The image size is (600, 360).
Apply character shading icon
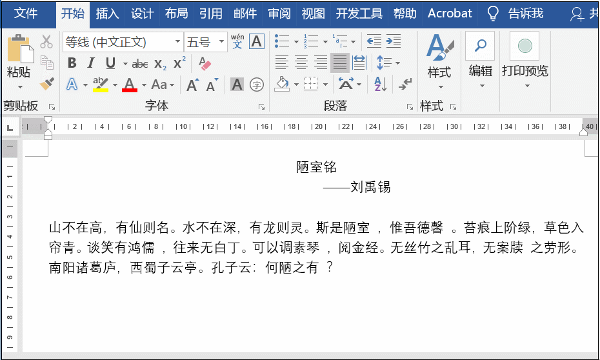click(237, 84)
